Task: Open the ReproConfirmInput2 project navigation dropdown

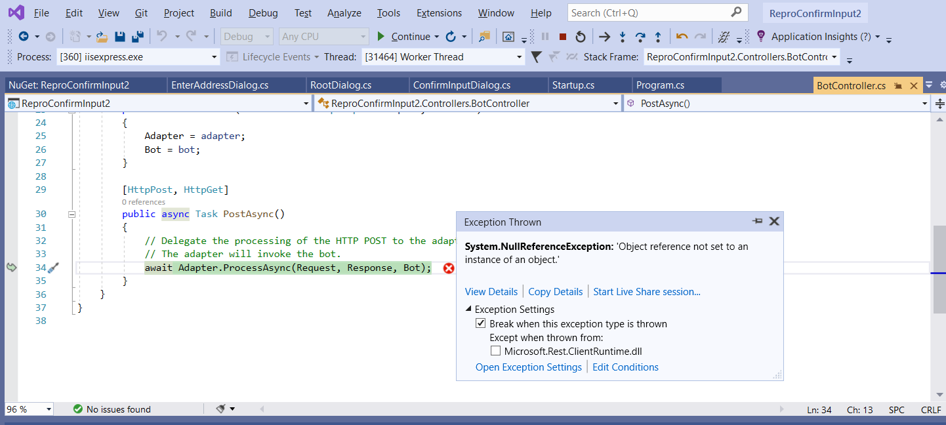Action: pyautogui.click(x=158, y=103)
